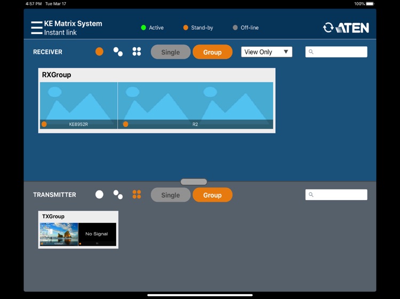Grab the panel divider handle
Viewport: 400px width, 299px height.
coord(194,182)
